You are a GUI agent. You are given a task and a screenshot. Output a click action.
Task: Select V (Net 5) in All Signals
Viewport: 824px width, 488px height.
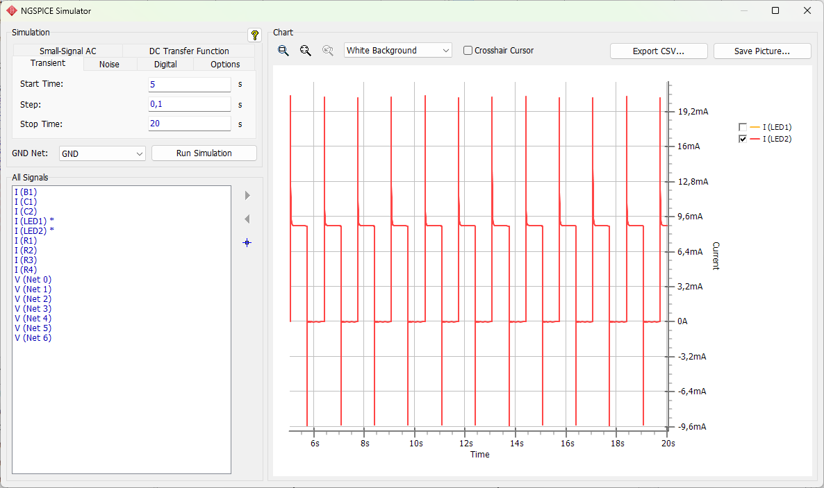33,328
